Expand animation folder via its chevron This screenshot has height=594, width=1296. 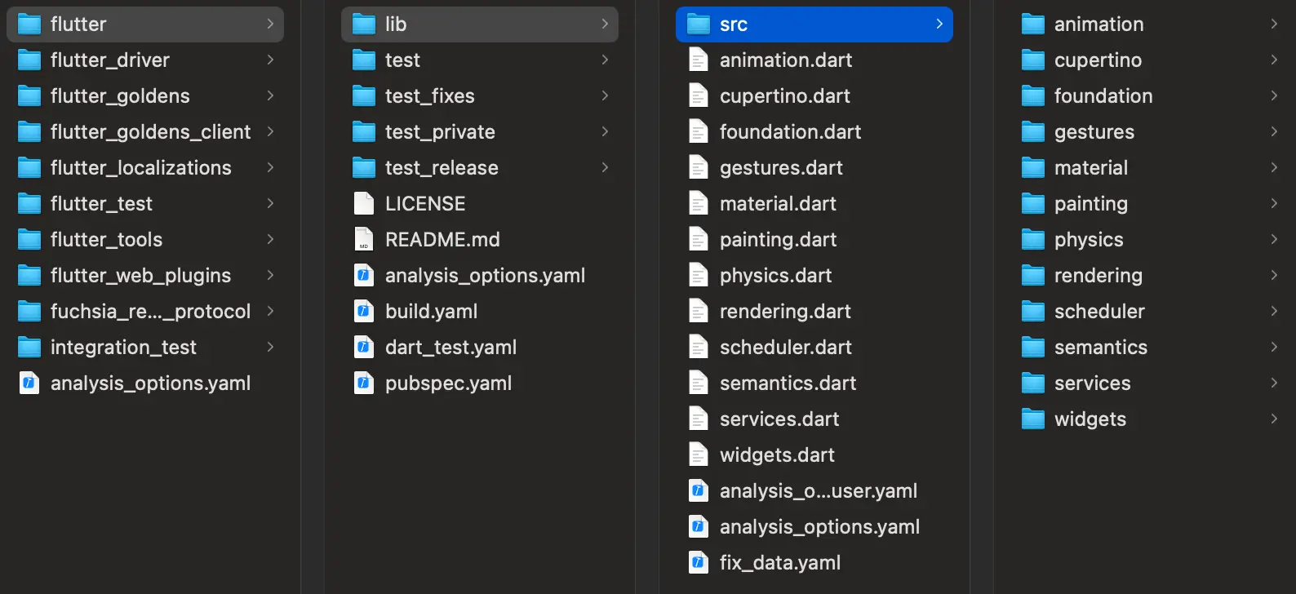(x=1274, y=24)
